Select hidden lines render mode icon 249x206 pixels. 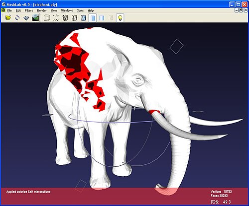(x=74, y=17)
